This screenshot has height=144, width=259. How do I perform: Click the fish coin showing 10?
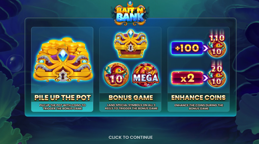tap(116, 75)
